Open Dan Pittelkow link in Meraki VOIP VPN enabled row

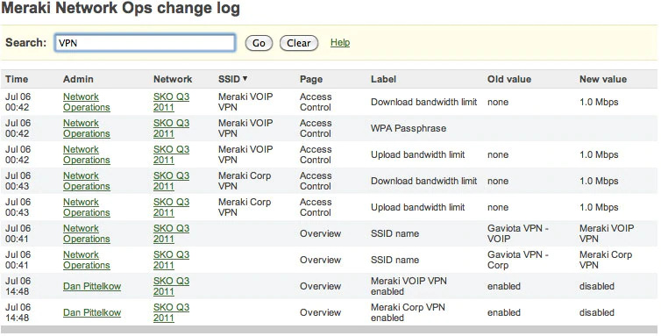pyautogui.click(x=92, y=286)
